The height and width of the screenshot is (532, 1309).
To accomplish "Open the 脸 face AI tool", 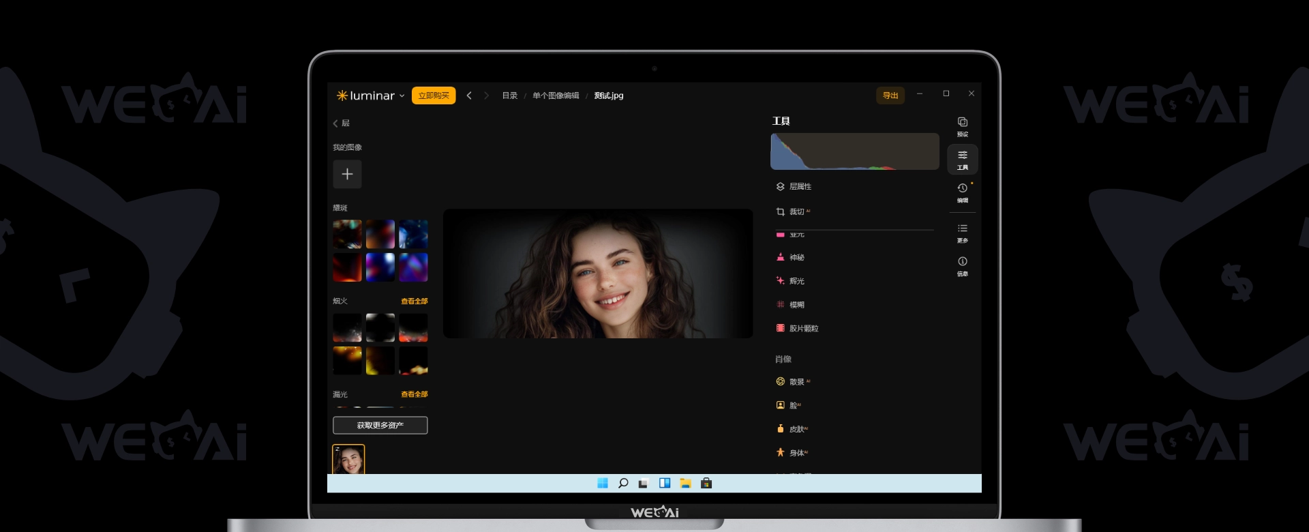I will point(789,405).
